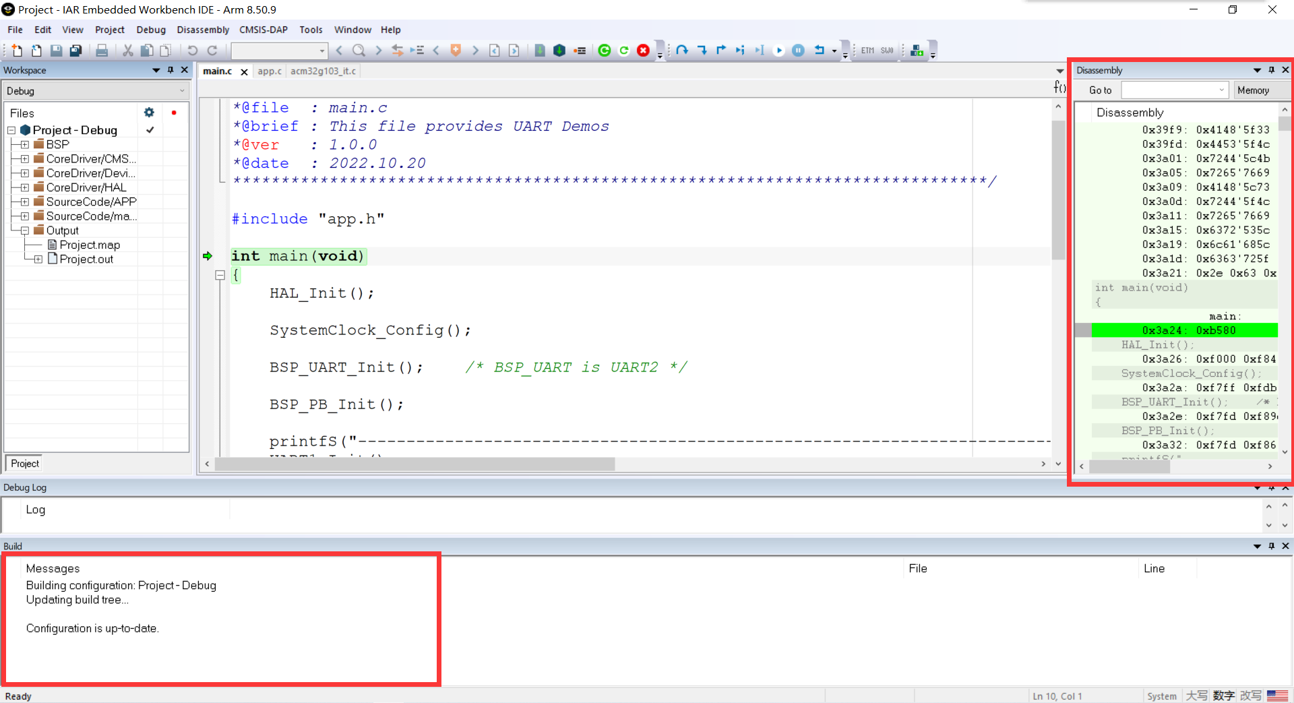Click the Memory button in Disassembly panel
This screenshot has width=1294, height=703.
(1253, 90)
